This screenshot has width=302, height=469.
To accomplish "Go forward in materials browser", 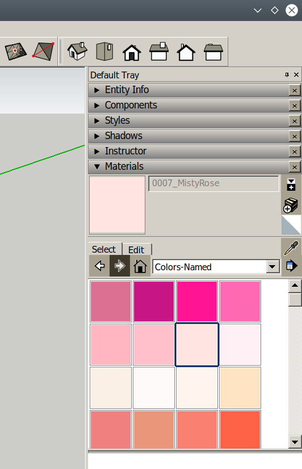I will click(120, 266).
